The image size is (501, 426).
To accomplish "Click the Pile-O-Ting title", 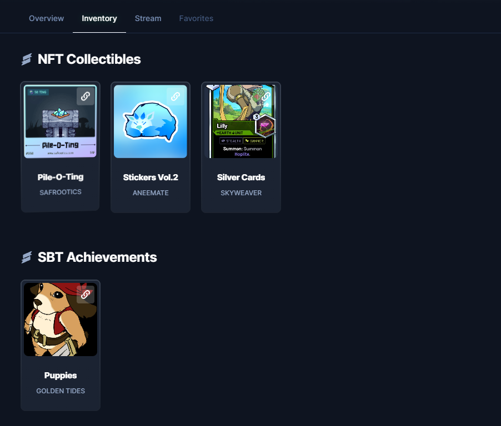I will tap(61, 177).
